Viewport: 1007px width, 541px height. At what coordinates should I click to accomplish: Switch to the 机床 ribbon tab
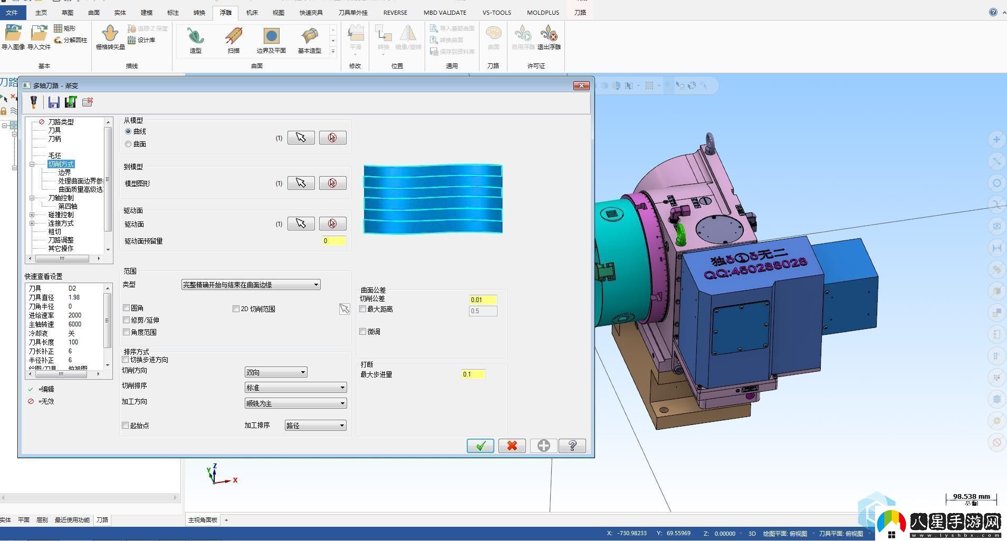[x=252, y=12]
